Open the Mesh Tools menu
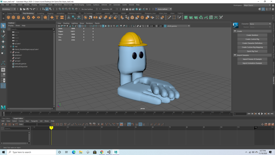The image size is (275, 155). [68, 5]
